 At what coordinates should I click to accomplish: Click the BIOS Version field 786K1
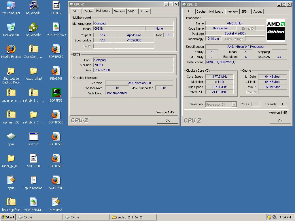point(133,65)
